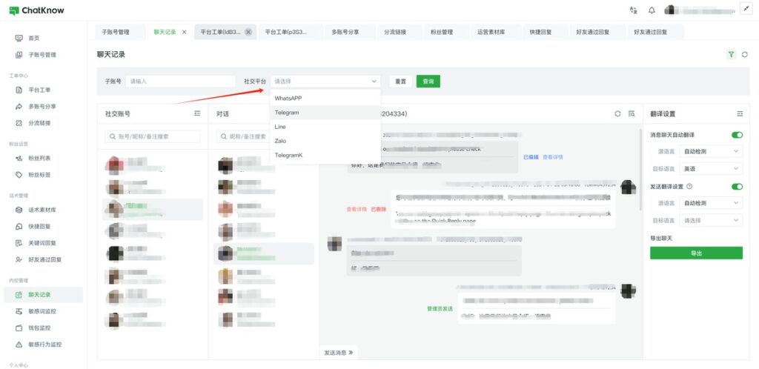This screenshot has width=759, height=369.
Task: Choose Telegram from platform list
Action: (x=325, y=113)
